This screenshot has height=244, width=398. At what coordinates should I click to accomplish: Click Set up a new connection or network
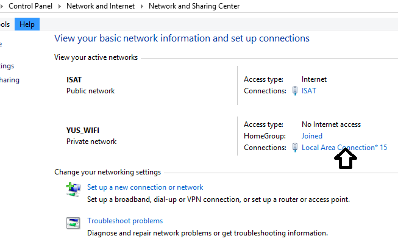click(x=145, y=187)
